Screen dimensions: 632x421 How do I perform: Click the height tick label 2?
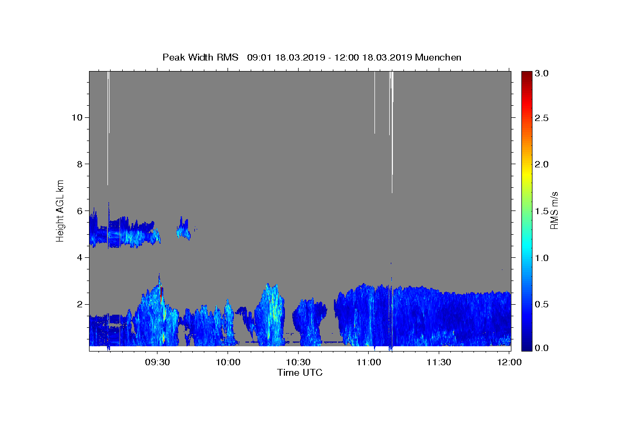pyautogui.click(x=80, y=304)
